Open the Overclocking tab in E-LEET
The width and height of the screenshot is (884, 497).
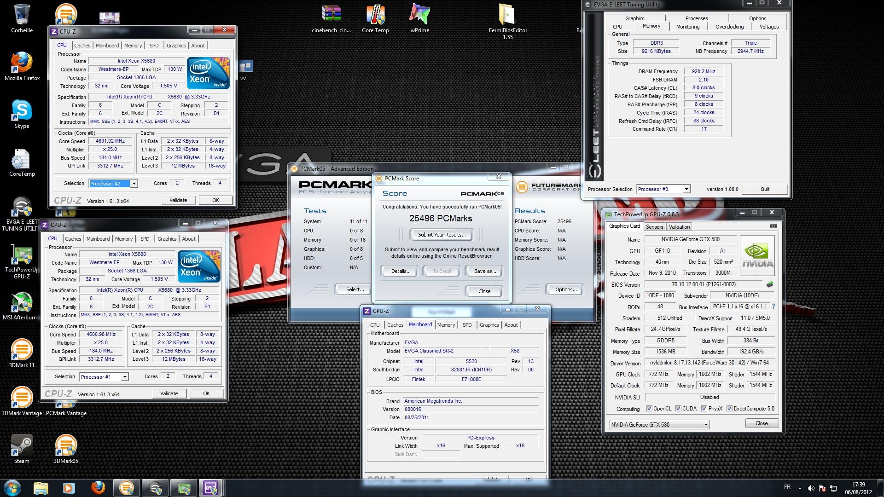[729, 27]
